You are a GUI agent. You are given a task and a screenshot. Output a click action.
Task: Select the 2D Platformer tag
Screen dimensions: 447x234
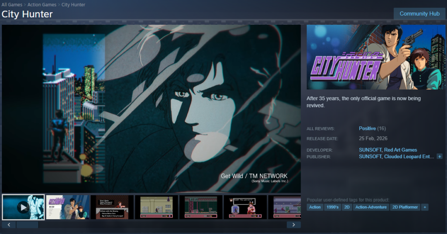pyautogui.click(x=405, y=207)
